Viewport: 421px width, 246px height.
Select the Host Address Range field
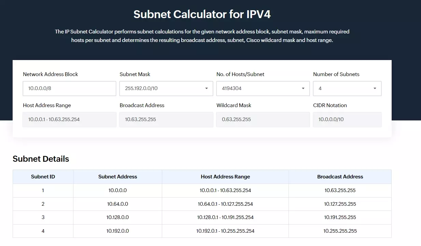(x=69, y=119)
